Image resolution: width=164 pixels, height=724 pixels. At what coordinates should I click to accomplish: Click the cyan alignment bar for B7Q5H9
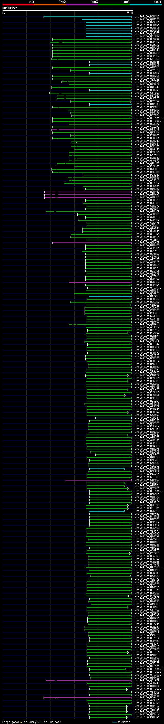107,469
